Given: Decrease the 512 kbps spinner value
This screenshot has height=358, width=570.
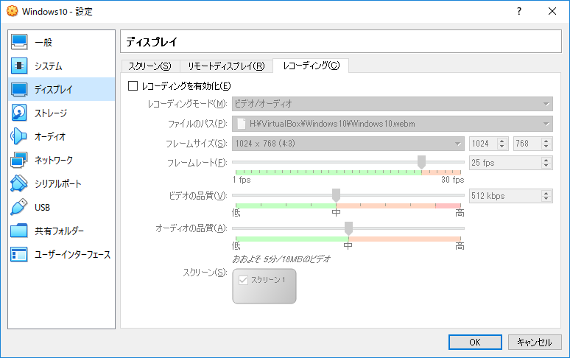Looking at the screenshot, I should (x=546, y=199).
